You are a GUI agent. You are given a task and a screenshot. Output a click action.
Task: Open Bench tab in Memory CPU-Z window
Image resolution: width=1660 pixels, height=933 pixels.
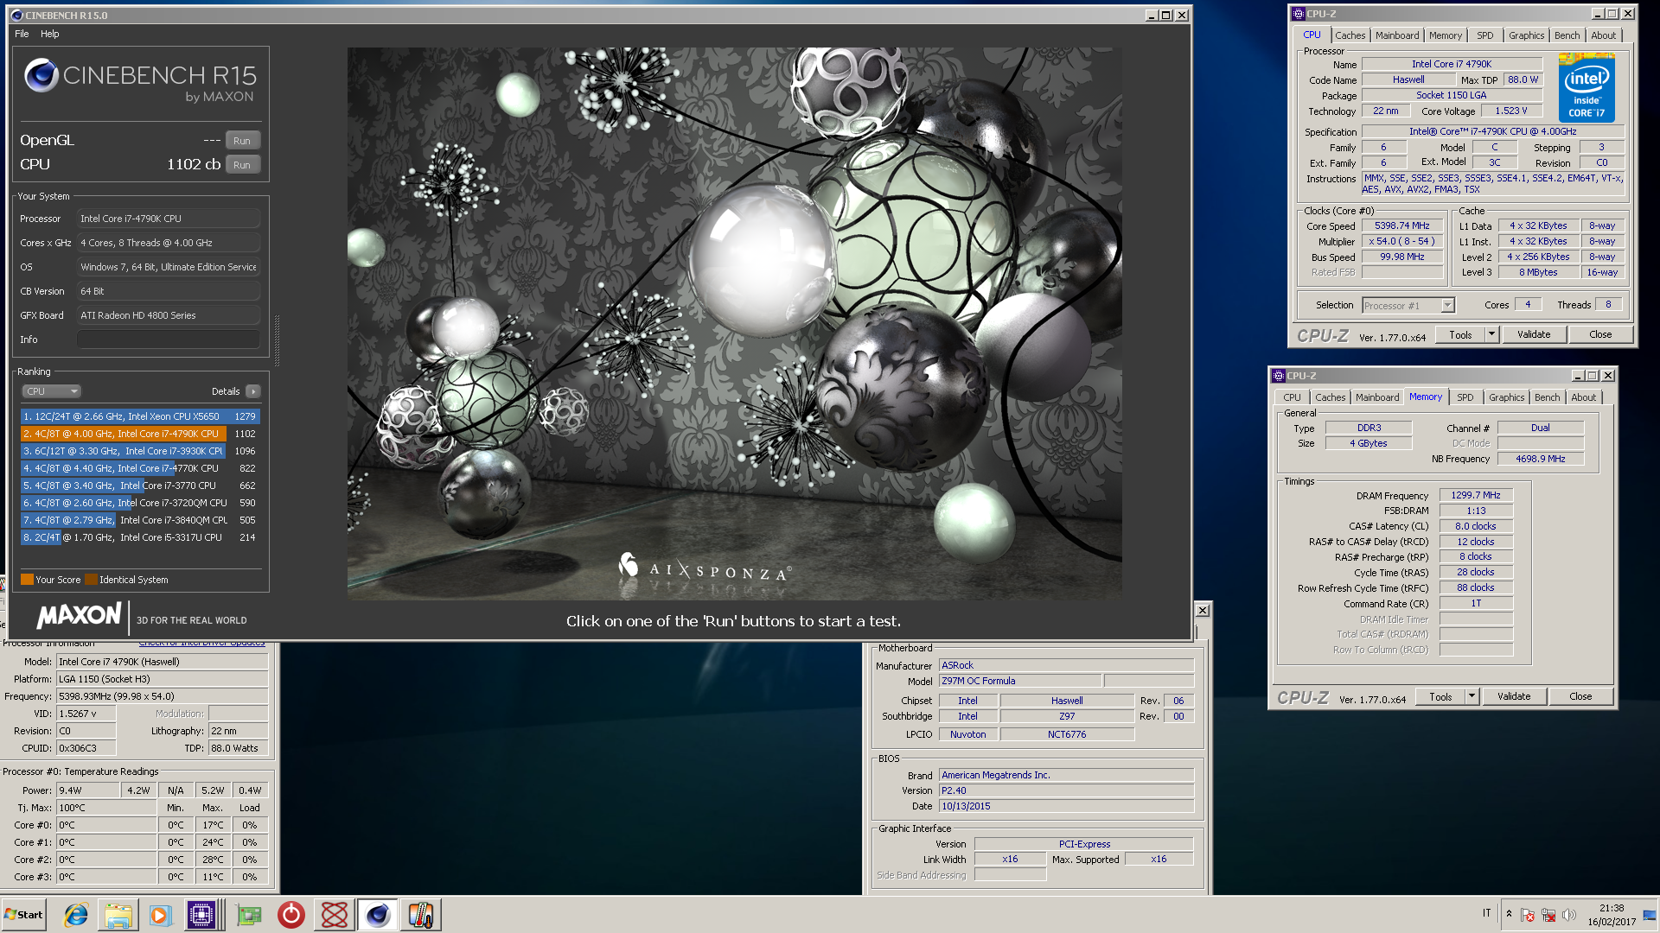1547,397
